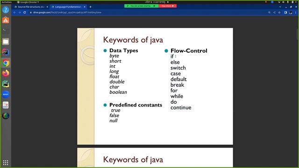Open a new tab

click(90, 7)
